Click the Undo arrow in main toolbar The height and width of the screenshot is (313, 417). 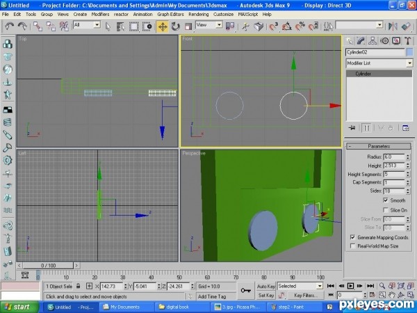point(9,26)
